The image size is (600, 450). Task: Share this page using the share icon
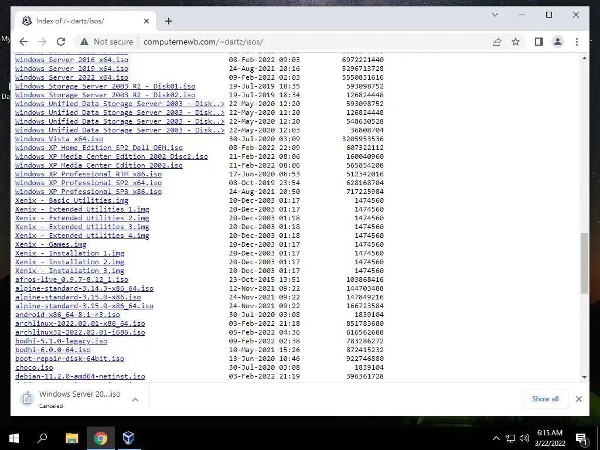tap(497, 42)
